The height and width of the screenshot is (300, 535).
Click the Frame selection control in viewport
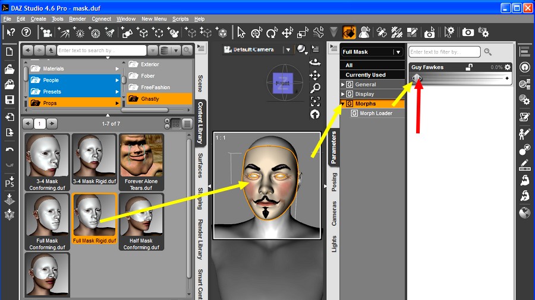[315, 101]
